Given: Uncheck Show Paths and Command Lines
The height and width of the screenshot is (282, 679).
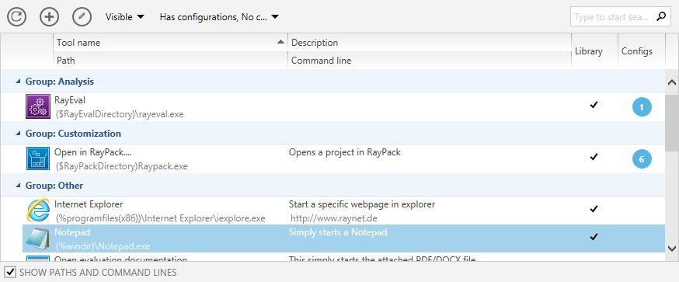Looking at the screenshot, I should (10, 273).
